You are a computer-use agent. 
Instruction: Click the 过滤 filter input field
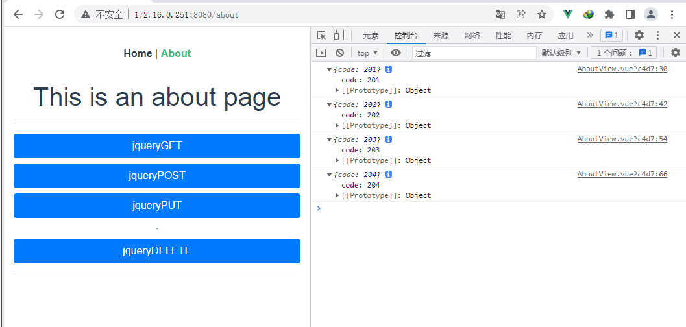tap(474, 53)
